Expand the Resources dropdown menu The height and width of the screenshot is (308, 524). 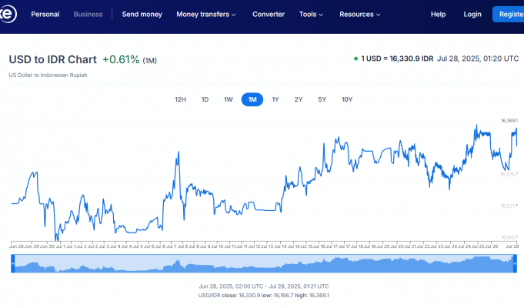click(x=360, y=14)
